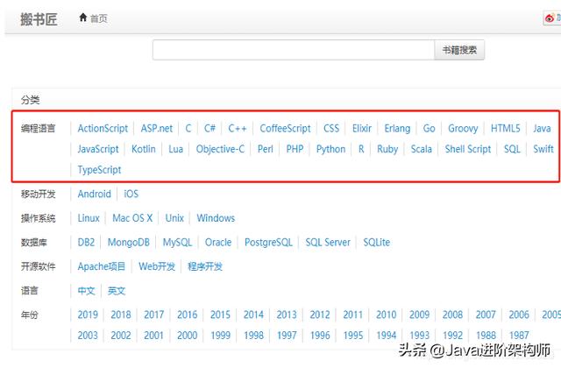This screenshot has height=368, width=561.
Task: Select the SQLite database link
Action: (x=376, y=243)
